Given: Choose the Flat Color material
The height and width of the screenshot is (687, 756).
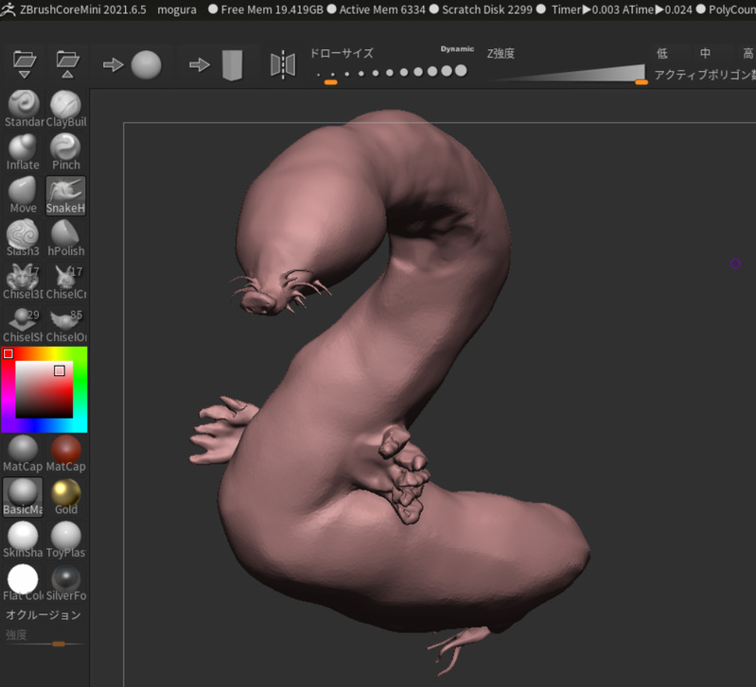Looking at the screenshot, I should click(23, 582).
